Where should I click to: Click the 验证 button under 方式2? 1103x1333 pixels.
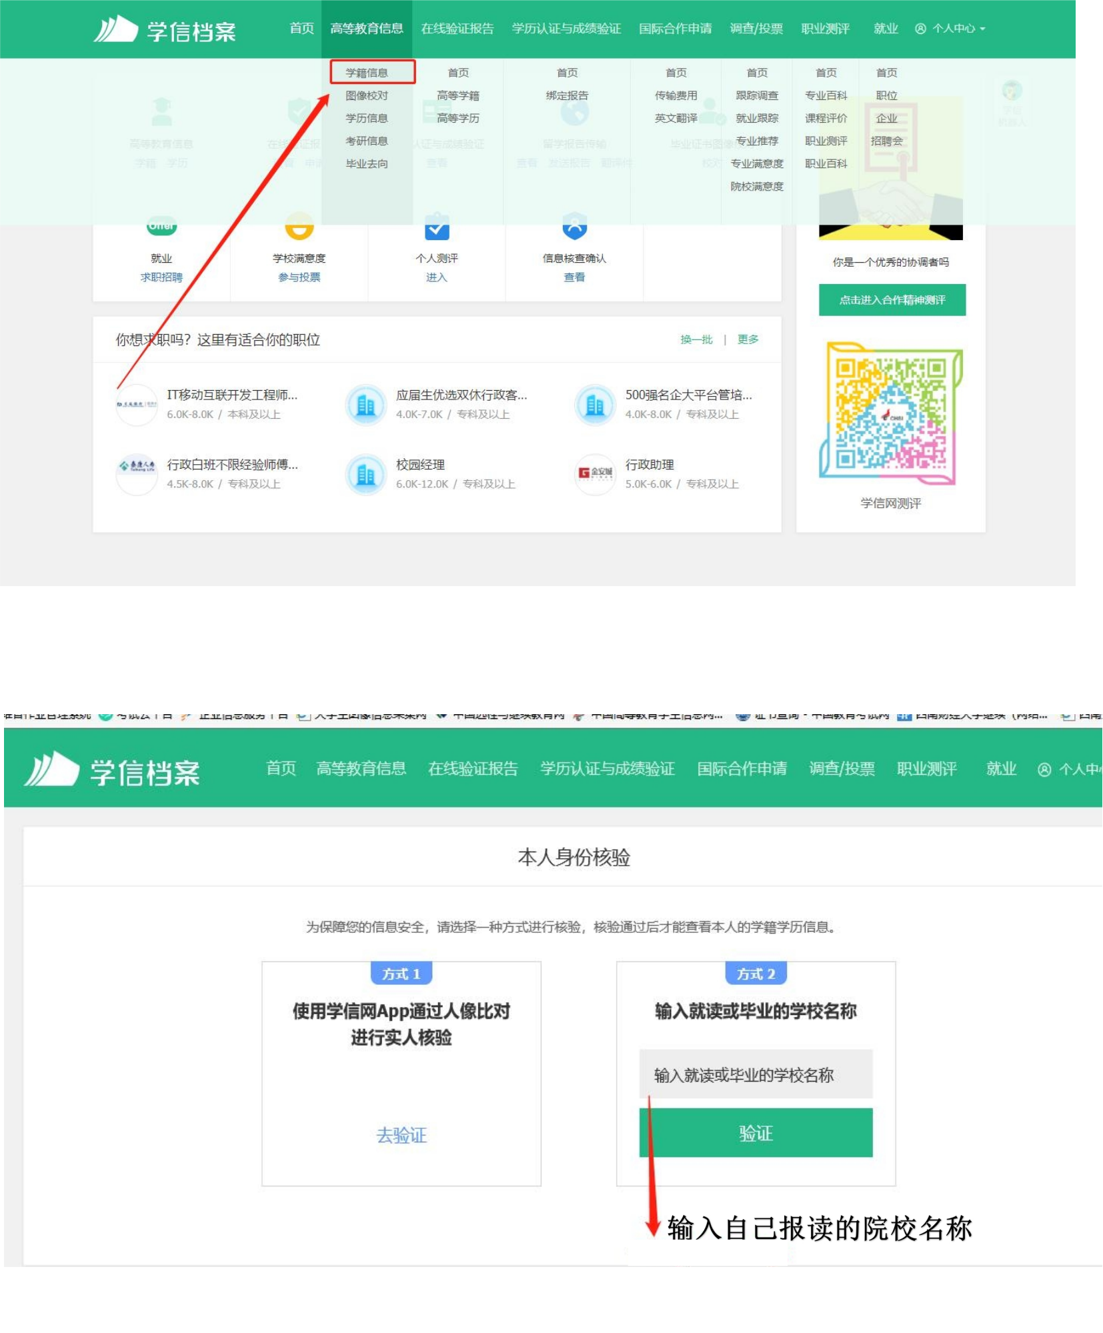tap(758, 1132)
